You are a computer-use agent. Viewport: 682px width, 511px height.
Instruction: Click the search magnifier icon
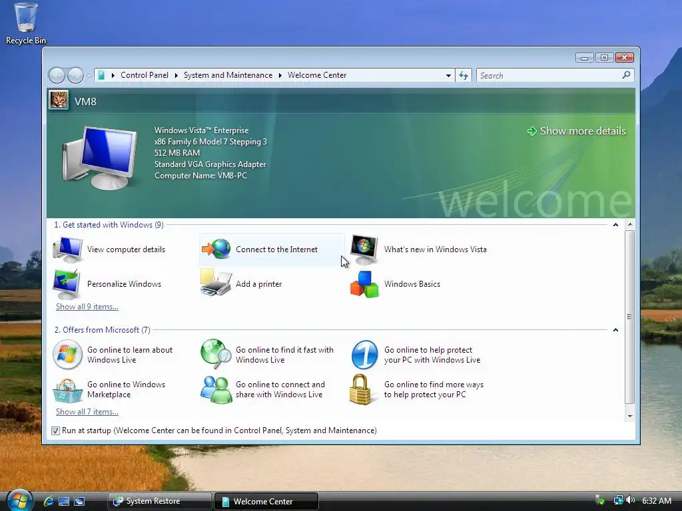(626, 75)
